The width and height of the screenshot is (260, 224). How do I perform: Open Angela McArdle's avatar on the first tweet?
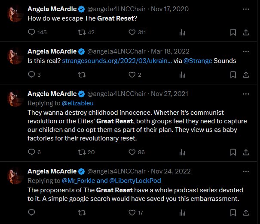click(15, 14)
